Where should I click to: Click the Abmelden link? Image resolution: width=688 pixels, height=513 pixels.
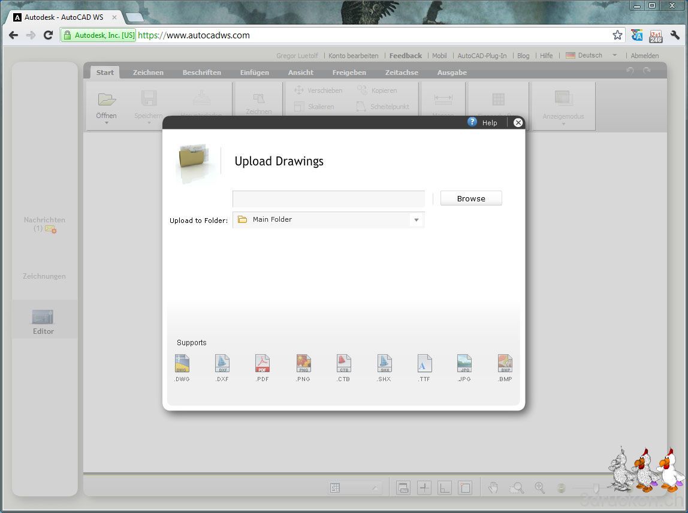tap(645, 56)
